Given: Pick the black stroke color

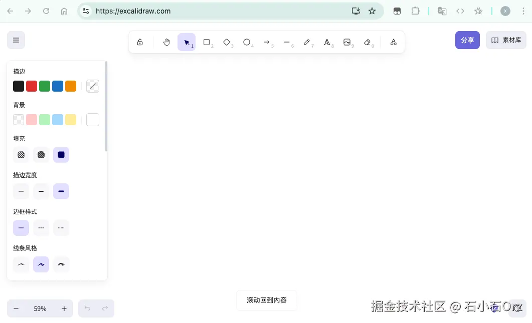Looking at the screenshot, I should click(x=19, y=86).
